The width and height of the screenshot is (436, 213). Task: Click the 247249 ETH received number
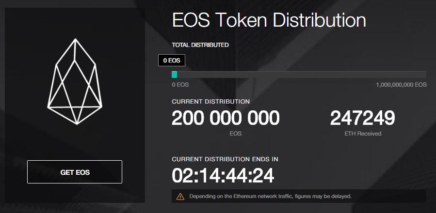[363, 118]
